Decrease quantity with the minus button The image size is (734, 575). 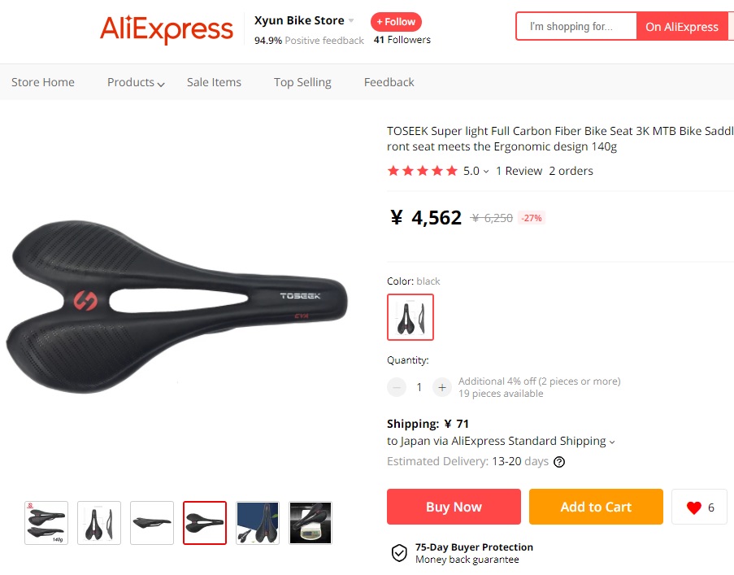point(397,387)
